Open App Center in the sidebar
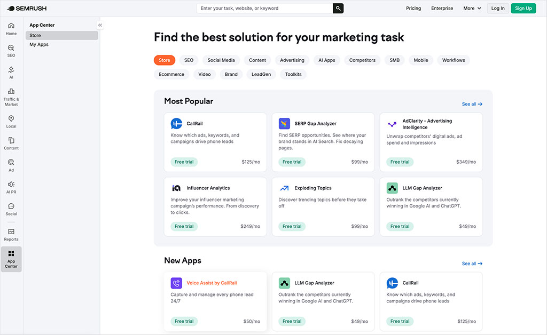 (11, 259)
